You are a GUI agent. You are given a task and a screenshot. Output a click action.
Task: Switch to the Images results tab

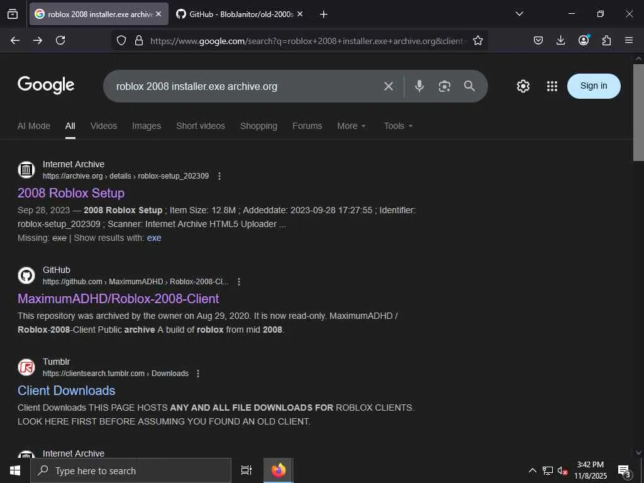[147, 126]
